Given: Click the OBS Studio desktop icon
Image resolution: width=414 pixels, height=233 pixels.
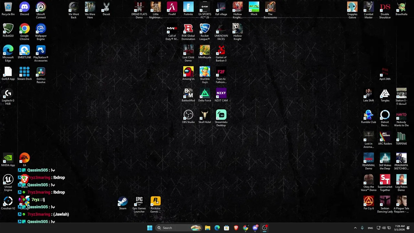Looking at the screenshot, I should (x=188, y=116).
